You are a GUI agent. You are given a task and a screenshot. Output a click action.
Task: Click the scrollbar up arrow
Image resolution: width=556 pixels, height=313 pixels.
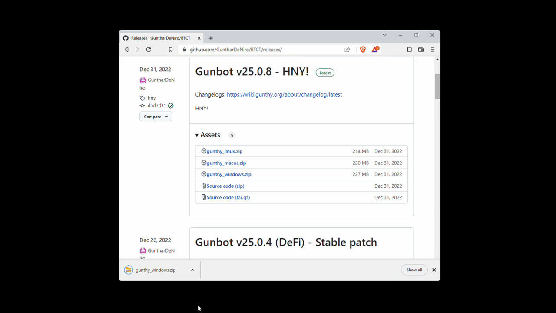(x=437, y=59)
